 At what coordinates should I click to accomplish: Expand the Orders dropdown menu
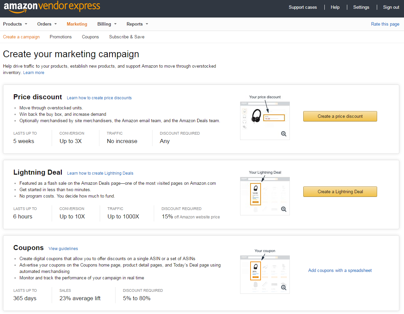coord(47,24)
